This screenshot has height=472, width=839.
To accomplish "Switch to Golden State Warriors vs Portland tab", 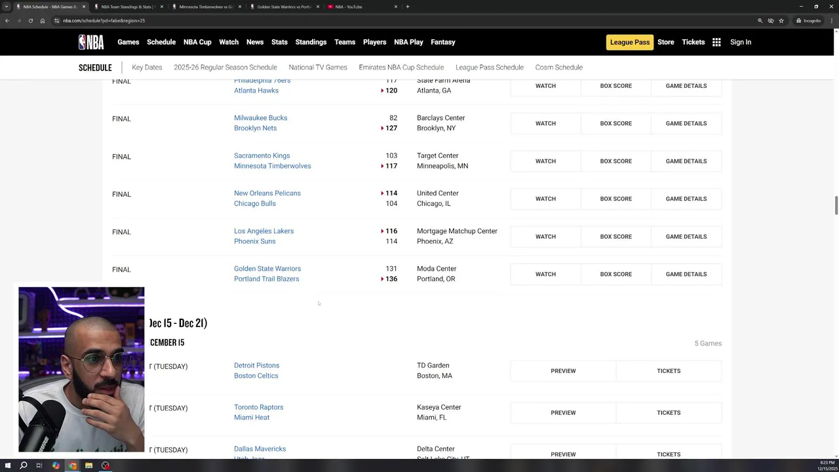I will pos(284,7).
